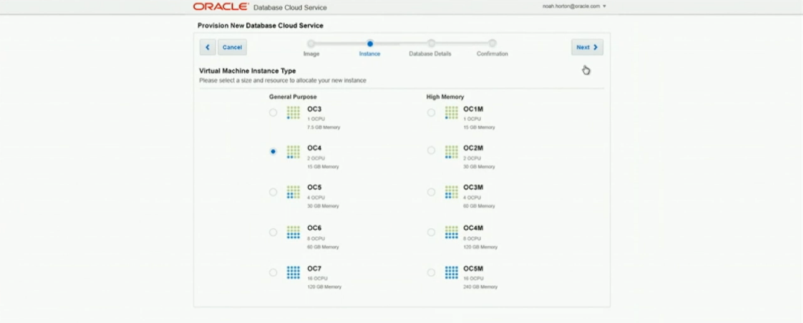Click the OC3M dot-grid shape icon
This screenshot has height=323, width=803.
pos(452,192)
